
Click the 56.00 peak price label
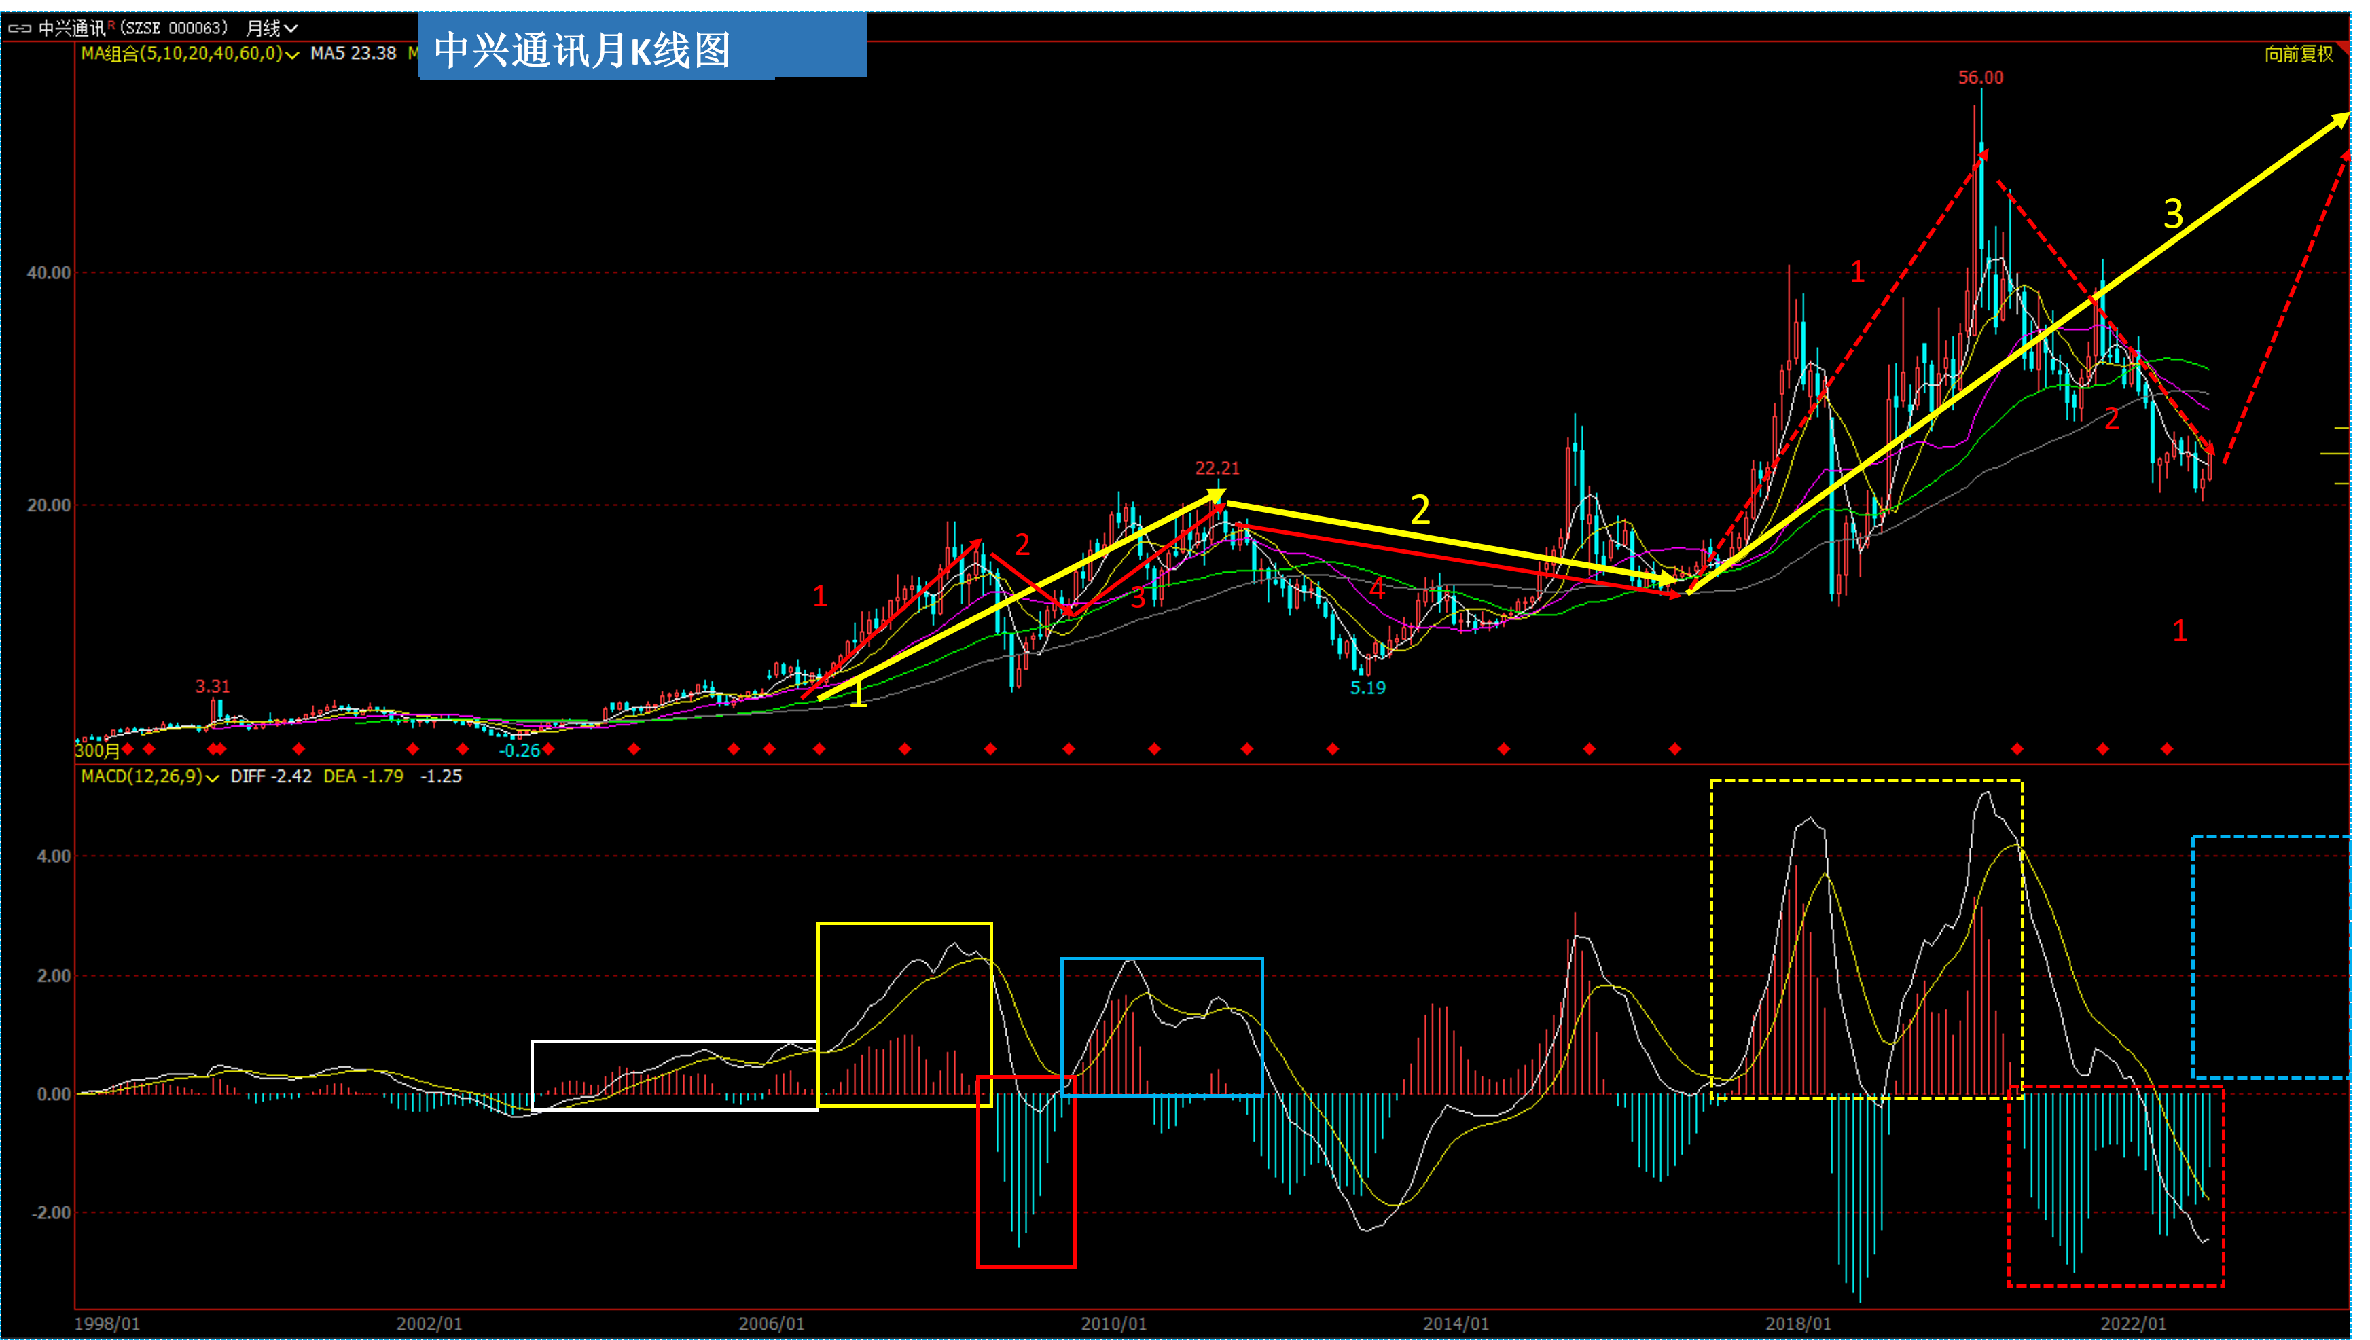point(1981,78)
